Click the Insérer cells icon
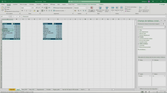The width and height of the screenshot is (167, 93). pos(112,8)
